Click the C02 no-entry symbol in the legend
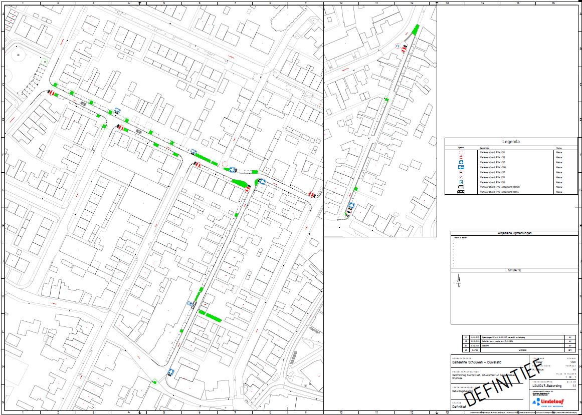The width and height of the screenshot is (582, 415). (x=461, y=157)
